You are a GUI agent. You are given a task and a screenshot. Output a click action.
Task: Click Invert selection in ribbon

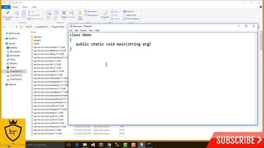[131, 19]
